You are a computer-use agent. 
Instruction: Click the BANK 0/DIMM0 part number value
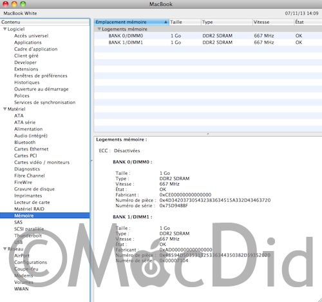point(215,200)
